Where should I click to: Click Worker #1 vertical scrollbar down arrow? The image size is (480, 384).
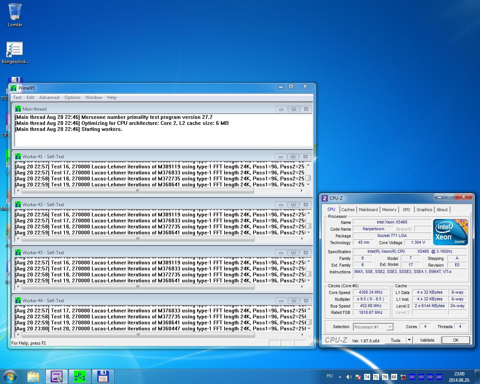[308, 184]
